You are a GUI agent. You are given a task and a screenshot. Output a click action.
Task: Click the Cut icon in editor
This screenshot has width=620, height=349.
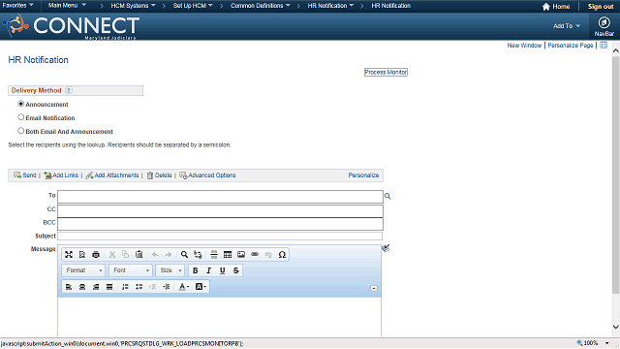pyautogui.click(x=112, y=254)
